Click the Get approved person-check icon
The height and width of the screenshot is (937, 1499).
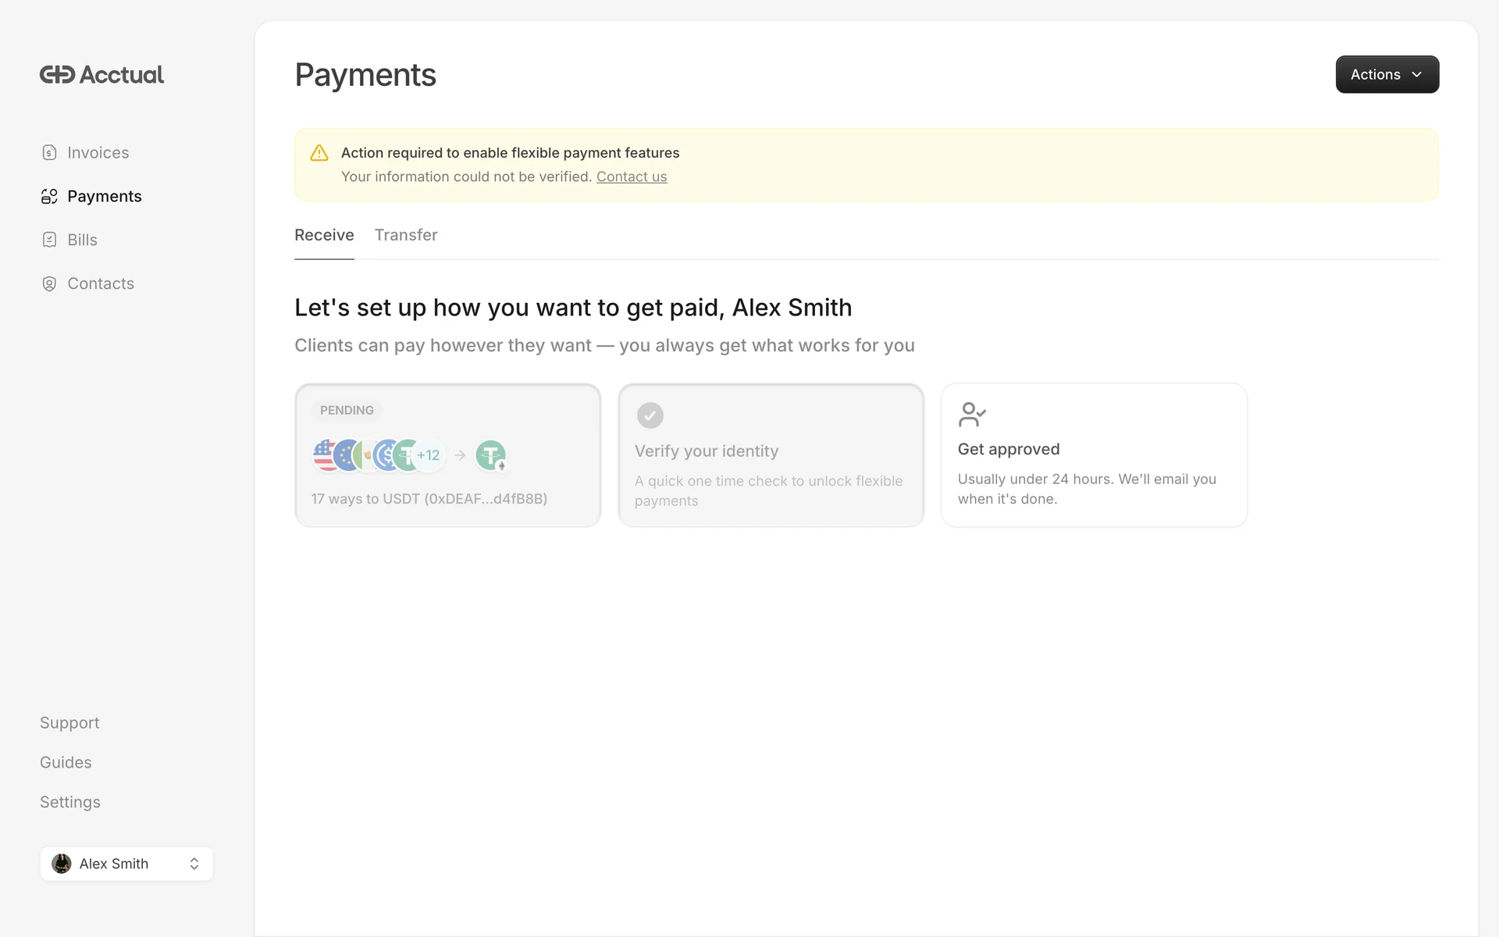971,415
